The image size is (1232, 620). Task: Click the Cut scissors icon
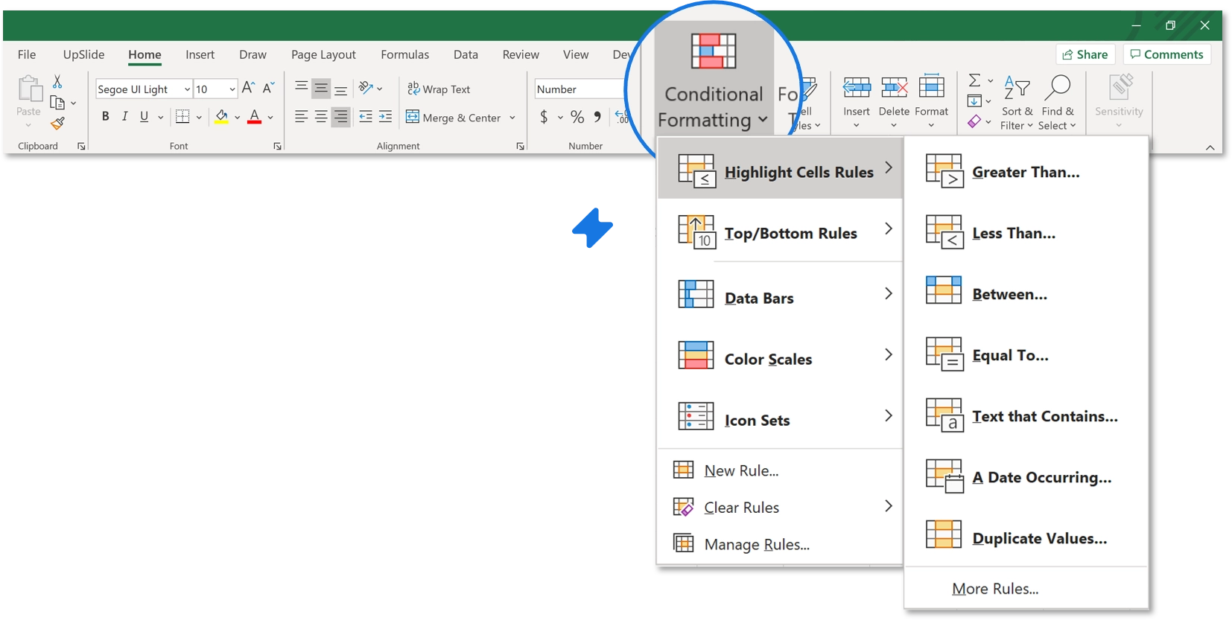[57, 82]
